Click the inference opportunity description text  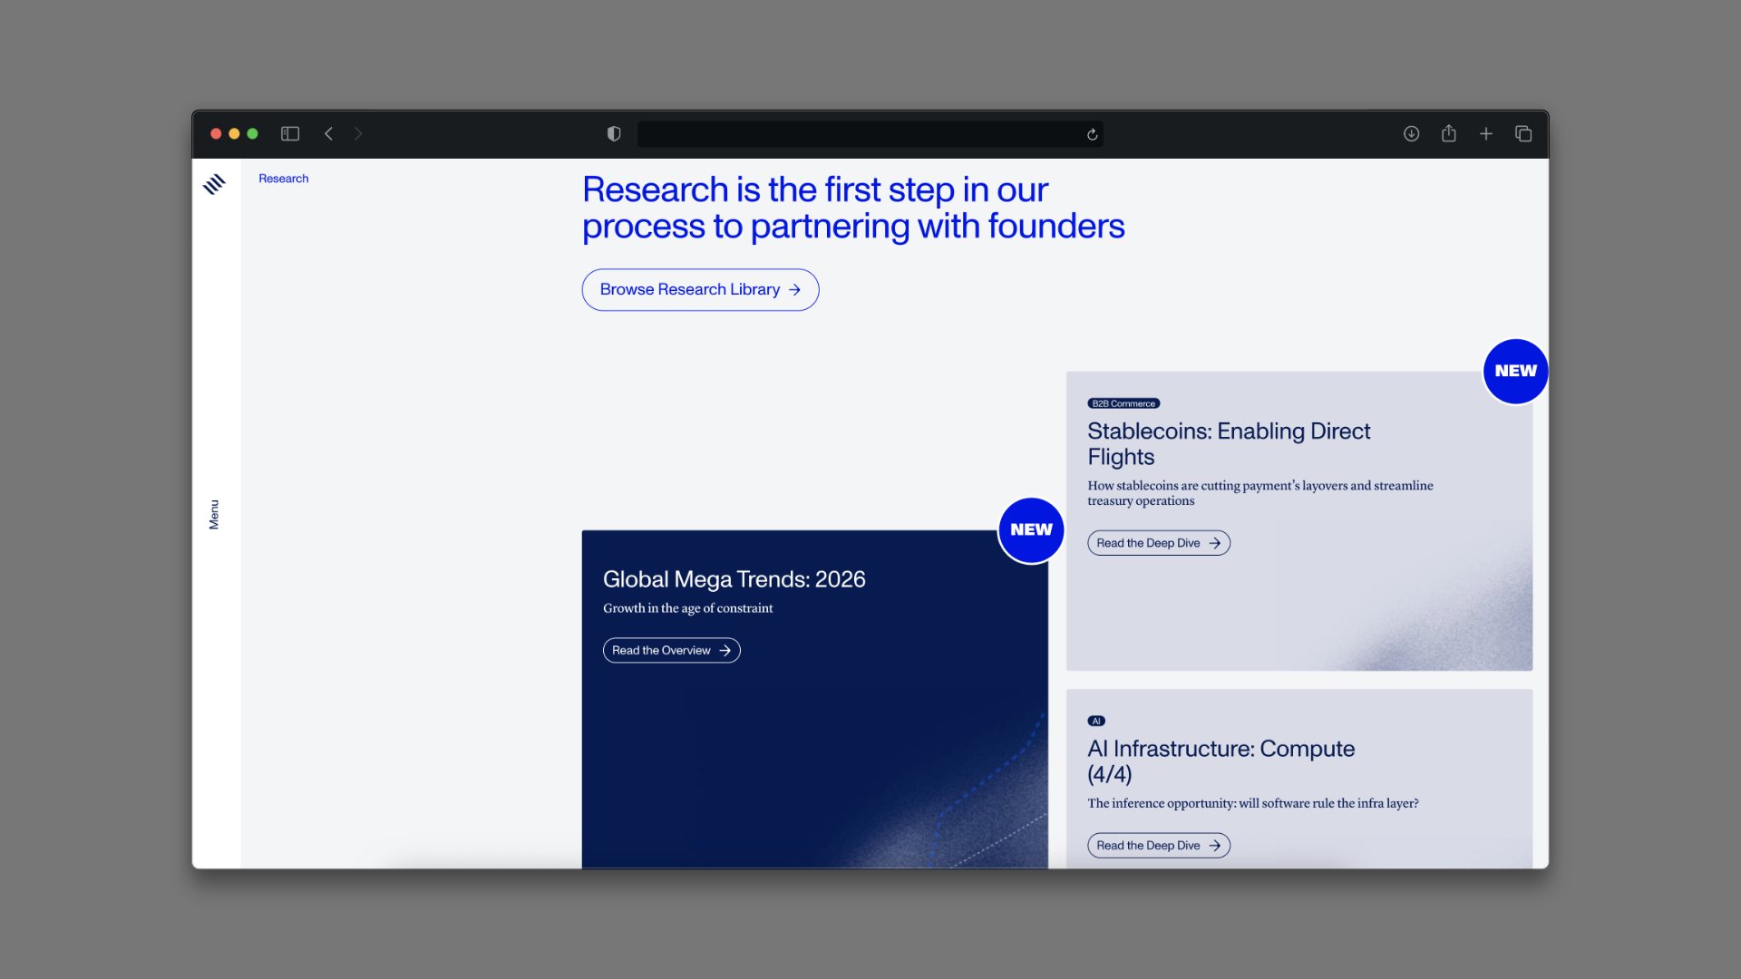1253,803
